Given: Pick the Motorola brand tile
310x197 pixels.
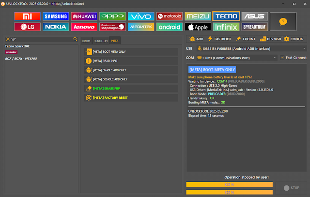Looking at the screenshot, I should (x=170, y=16).
